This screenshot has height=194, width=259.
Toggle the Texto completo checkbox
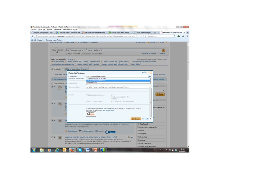tap(67, 54)
